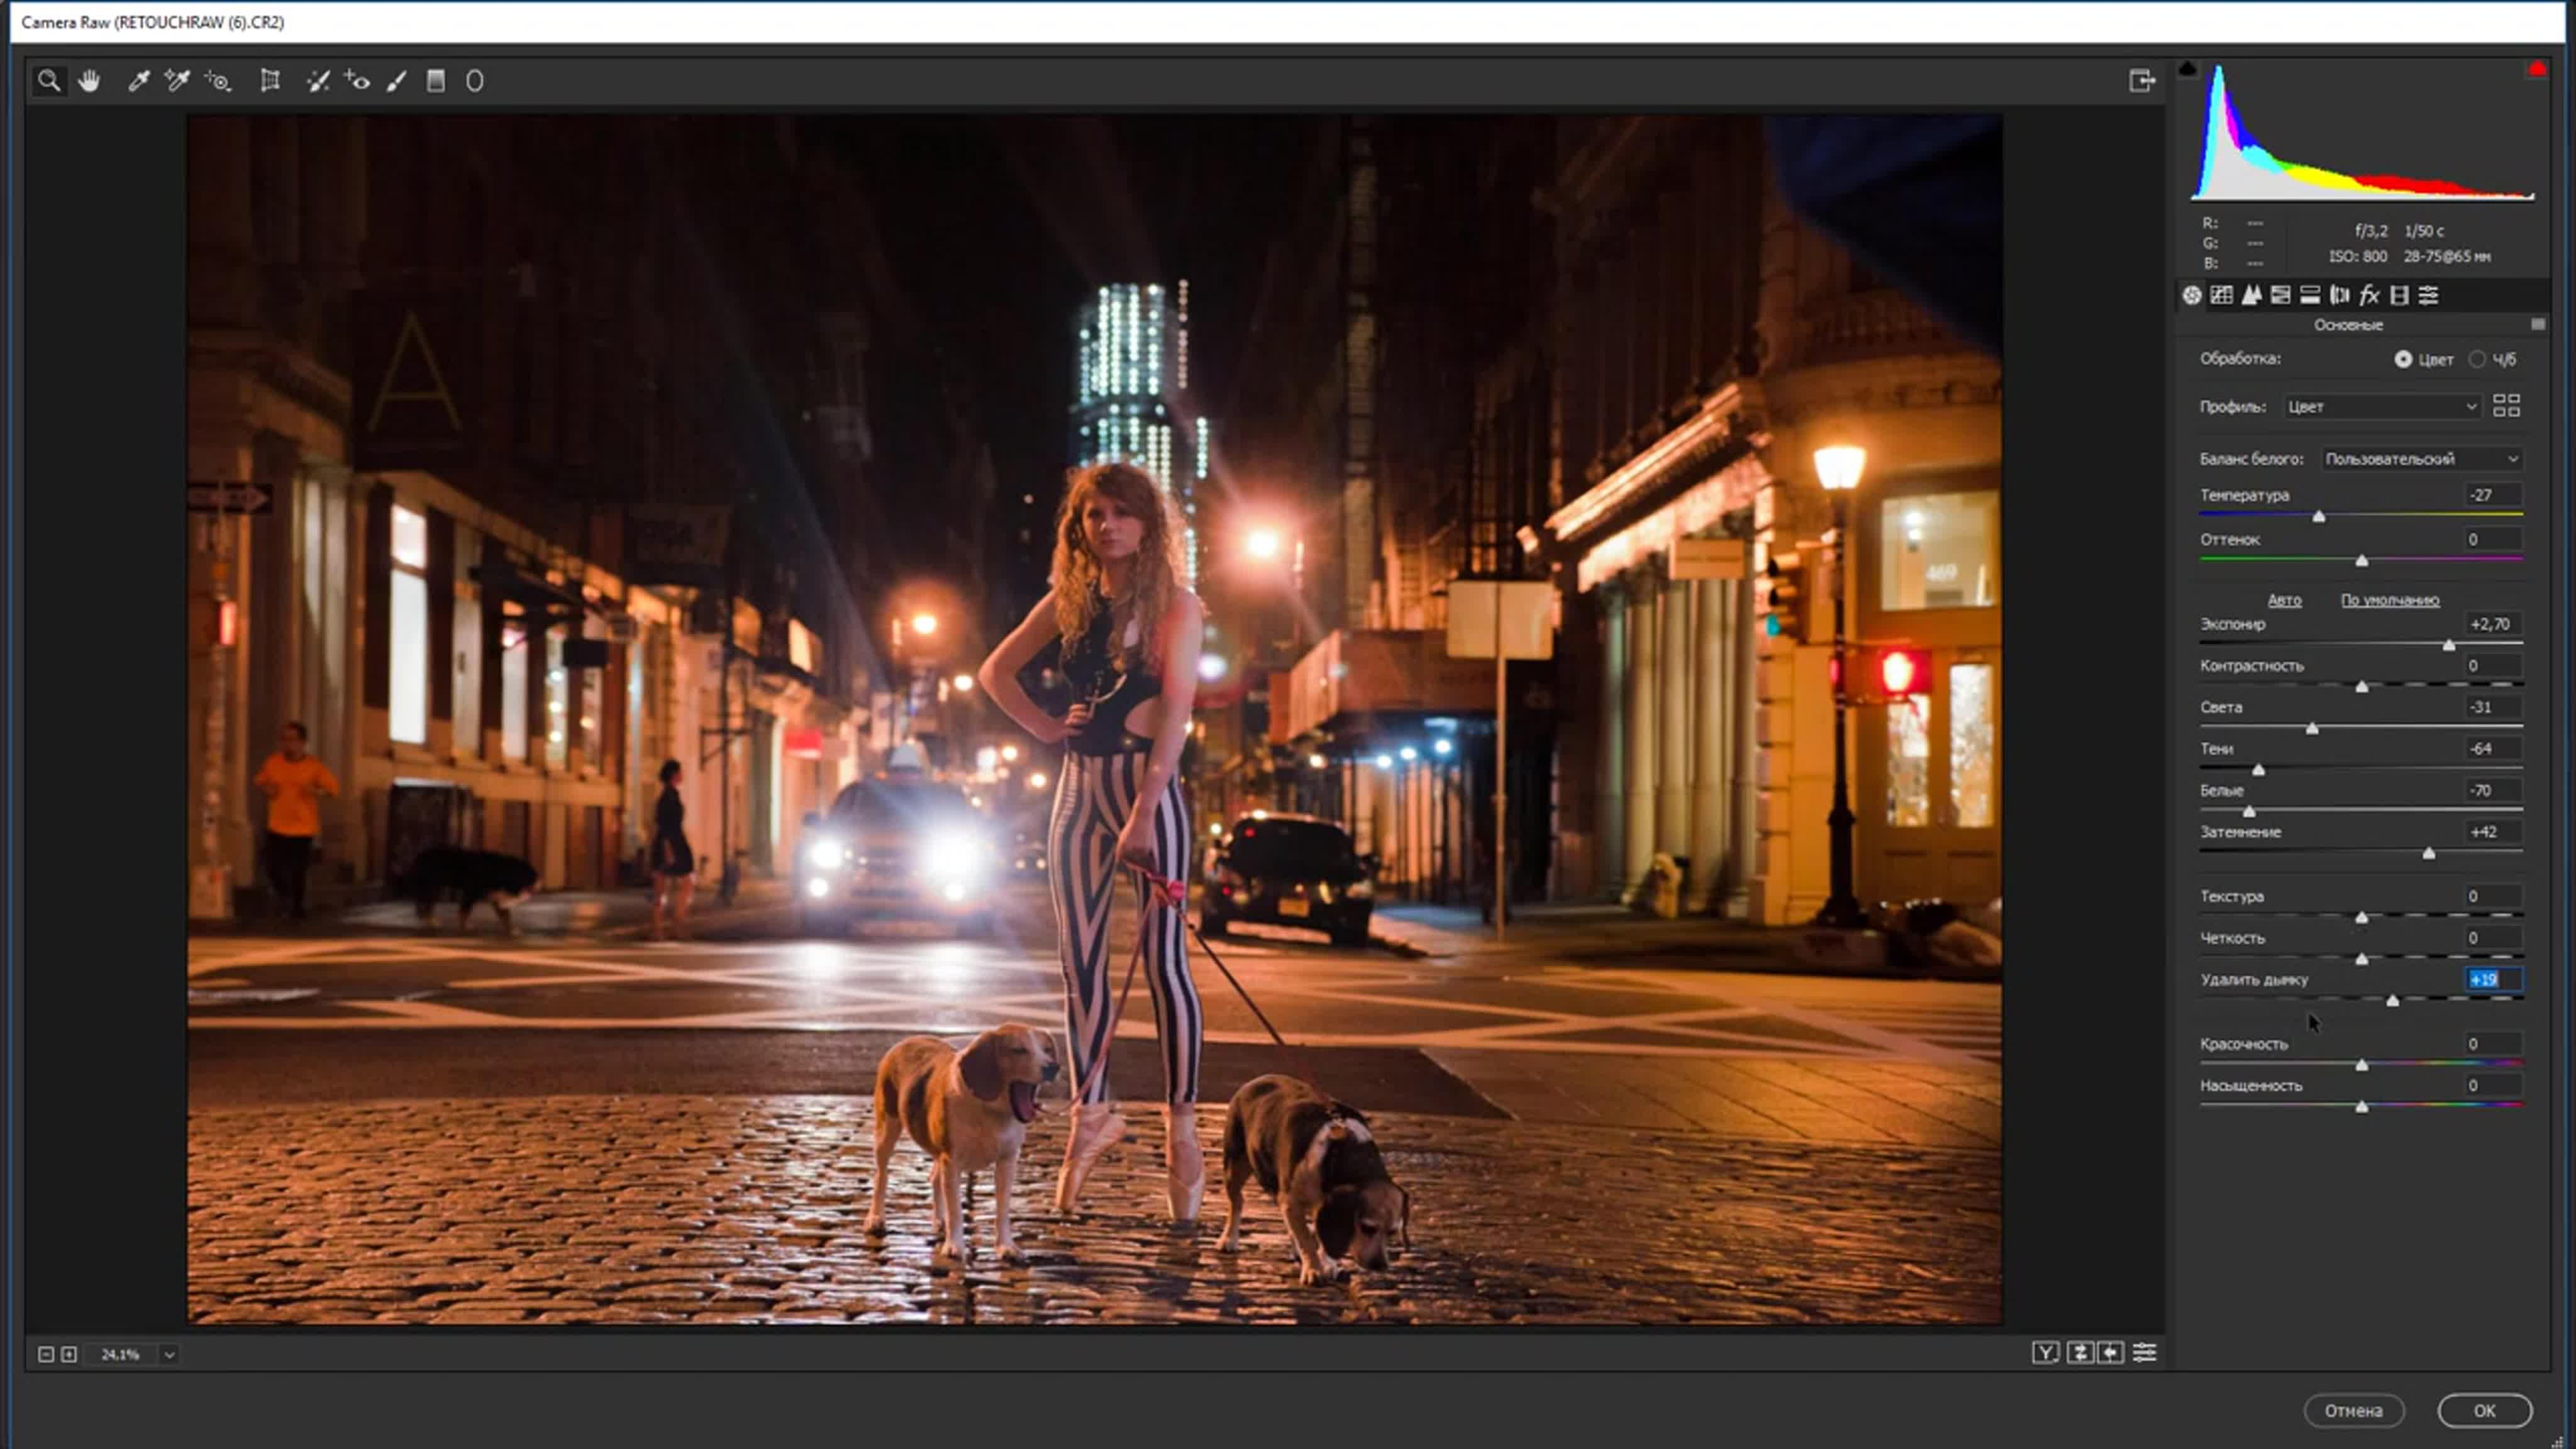This screenshot has width=2576, height=1449.
Task: Select the Цвет treatment radio button
Action: coord(2403,359)
